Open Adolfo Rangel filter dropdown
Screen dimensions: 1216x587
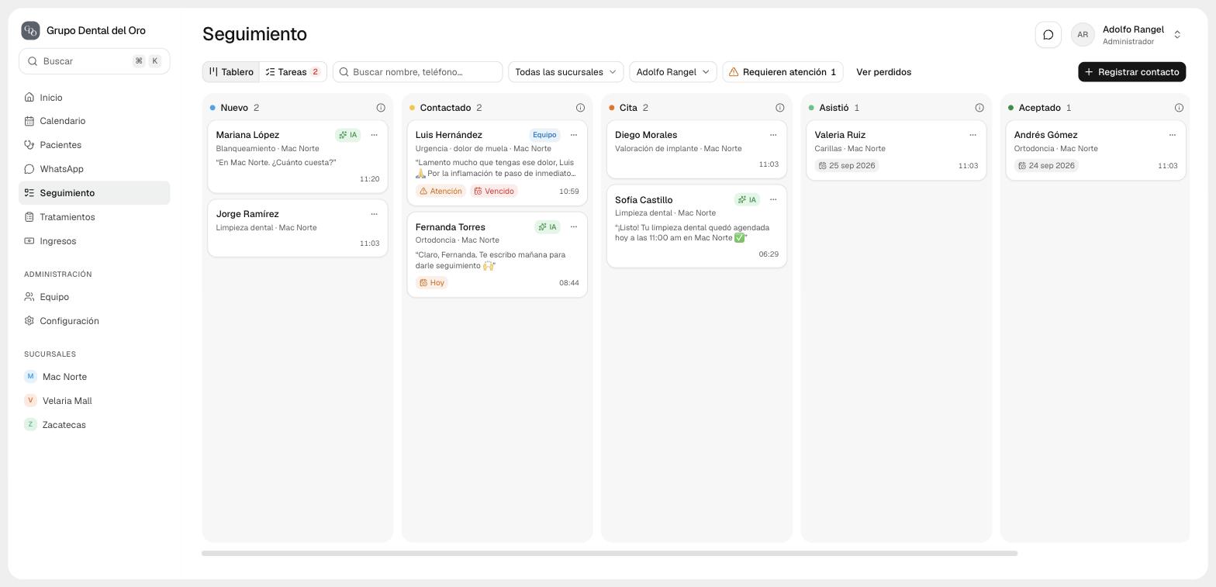click(672, 72)
